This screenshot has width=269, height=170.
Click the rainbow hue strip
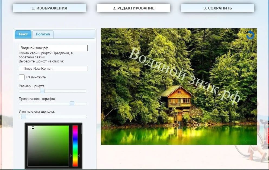point(75,146)
